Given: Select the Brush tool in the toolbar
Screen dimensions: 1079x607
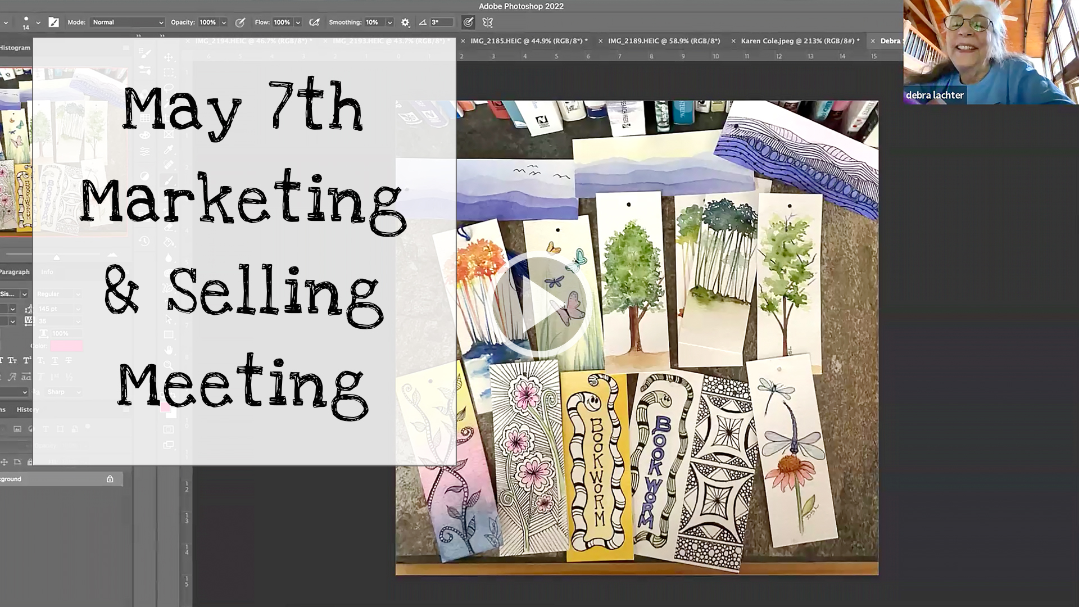Looking at the screenshot, I should 168,180.
